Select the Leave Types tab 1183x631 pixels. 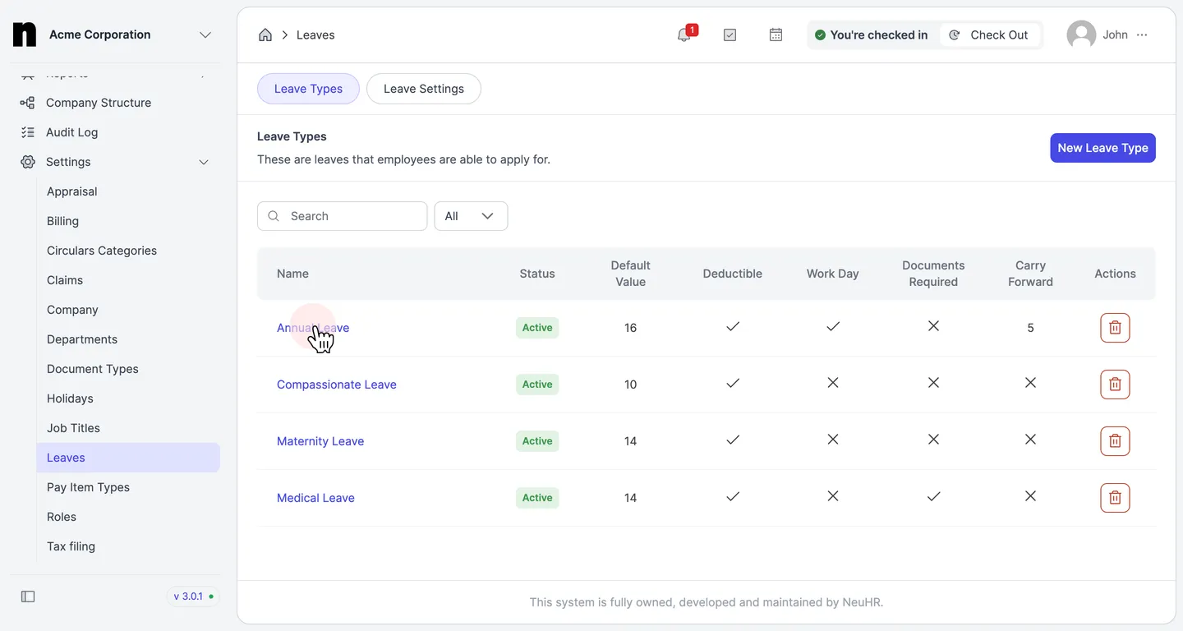308,89
